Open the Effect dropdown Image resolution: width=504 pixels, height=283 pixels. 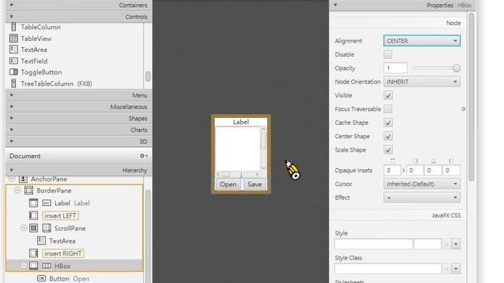coord(422,197)
